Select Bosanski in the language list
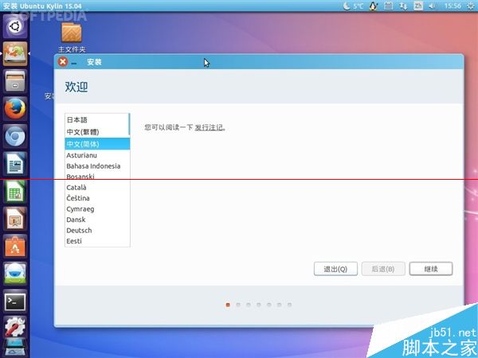The height and width of the screenshot is (358, 478). pos(97,177)
